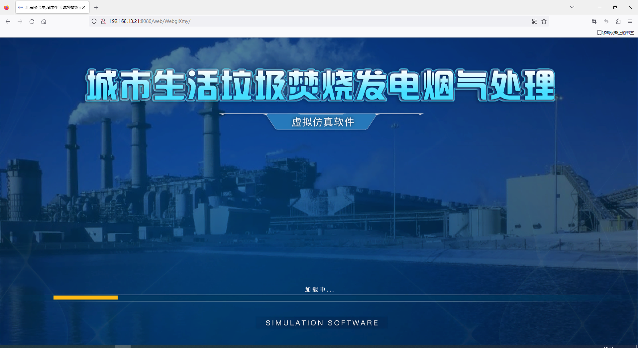Click the Firefox logo icon
This screenshot has width=638, height=348.
[7, 7]
